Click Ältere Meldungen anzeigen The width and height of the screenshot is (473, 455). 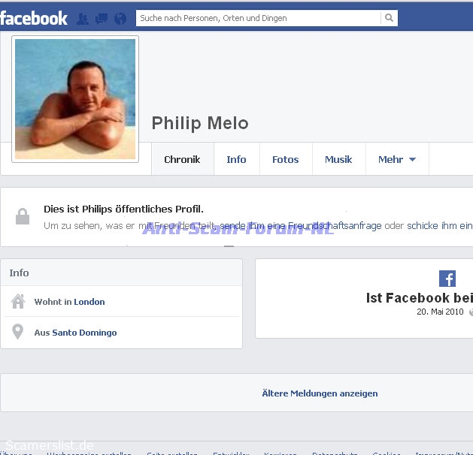pos(320,393)
